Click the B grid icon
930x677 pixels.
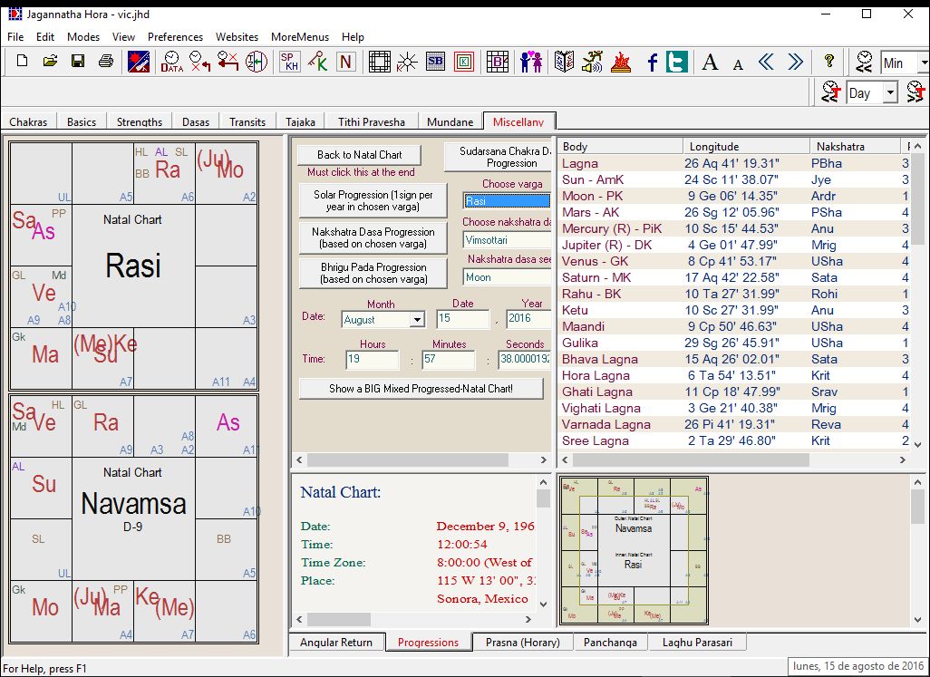tap(497, 61)
